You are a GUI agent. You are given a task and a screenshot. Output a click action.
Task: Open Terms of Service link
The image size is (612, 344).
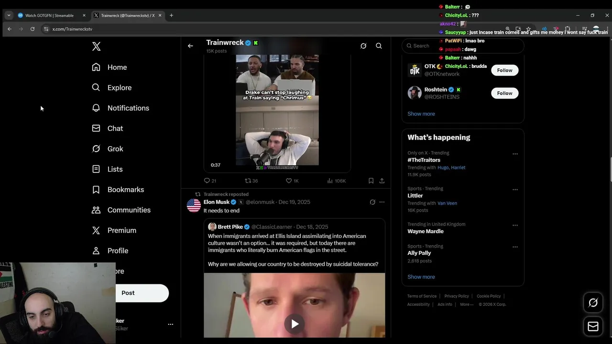422,296
